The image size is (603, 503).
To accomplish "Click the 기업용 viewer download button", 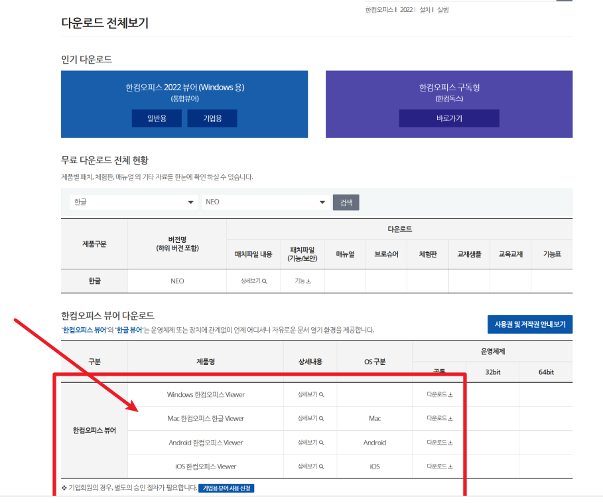I will pos(212,118).
